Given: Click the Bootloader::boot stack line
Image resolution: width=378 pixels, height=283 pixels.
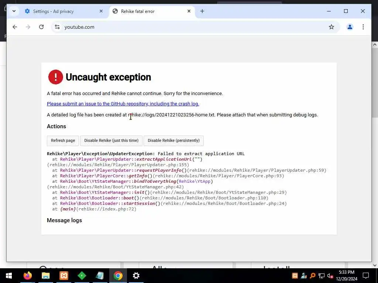Looking at the screenshot, I should [x=160, y=198].
